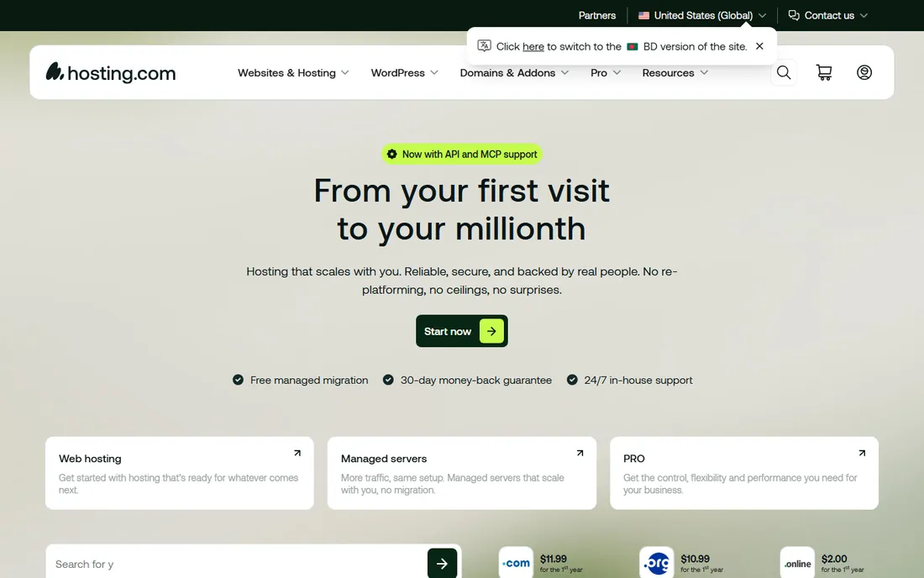Click the Contact us chat icon

(x=794, y=15)
